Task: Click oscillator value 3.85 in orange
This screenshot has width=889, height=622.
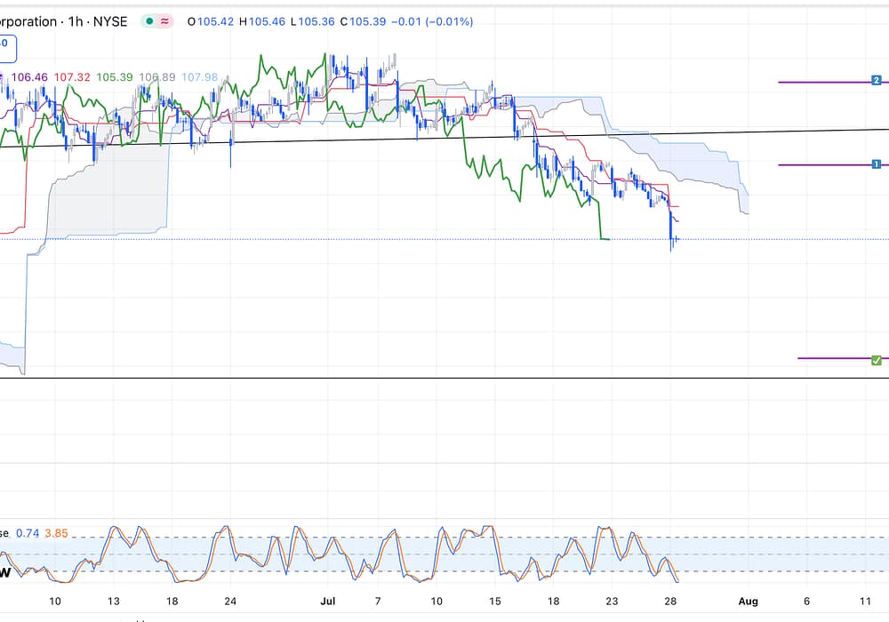Action: click(55, 533)
